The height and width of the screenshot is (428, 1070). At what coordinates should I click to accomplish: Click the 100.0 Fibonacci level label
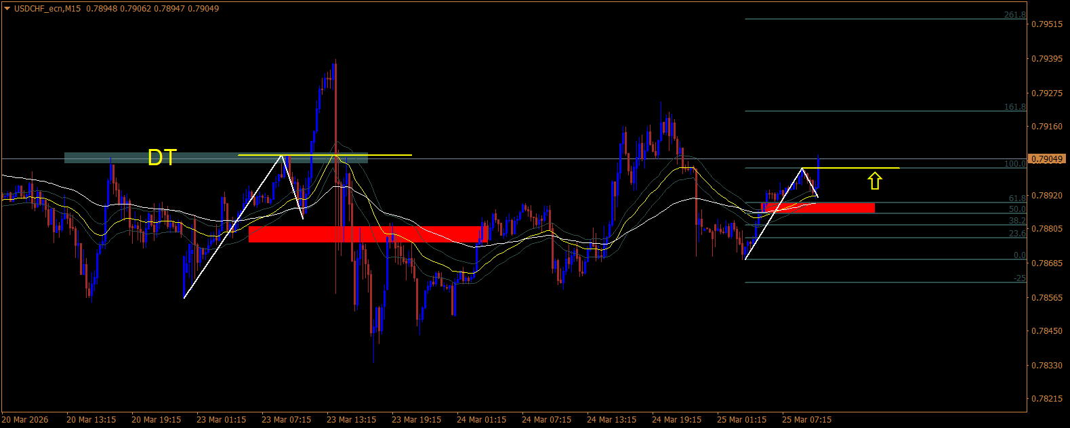click(1015, 164)
